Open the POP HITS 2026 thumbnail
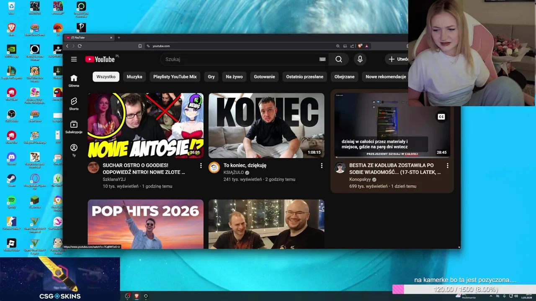The width and height of the screenshot is (536, 301). point(146,224)
